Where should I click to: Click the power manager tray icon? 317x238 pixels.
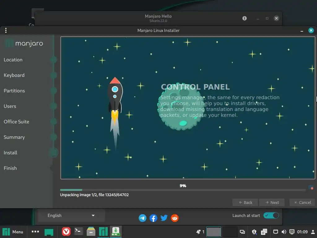(292, 232)
